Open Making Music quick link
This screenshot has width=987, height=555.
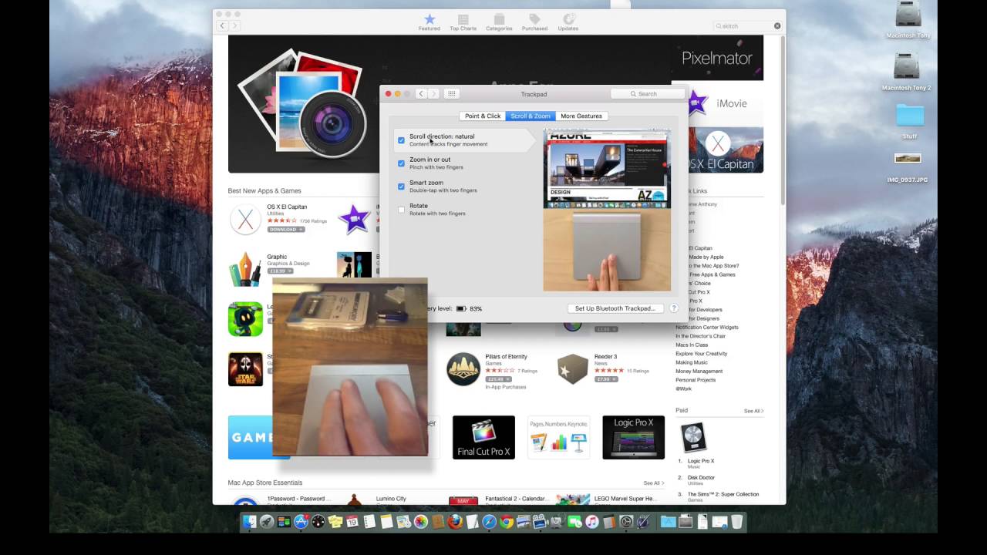click(x=692, y=362)
